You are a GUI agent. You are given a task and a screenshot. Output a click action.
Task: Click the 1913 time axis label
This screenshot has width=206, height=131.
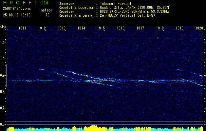(x=62, y=28)
